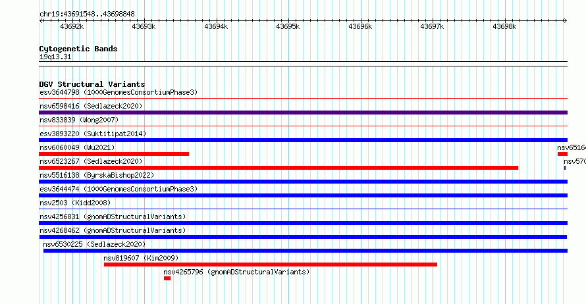Open the nsv4265796 (gnomADStructuralVariants) label
586x304 pixels.
tap(236, 272)
